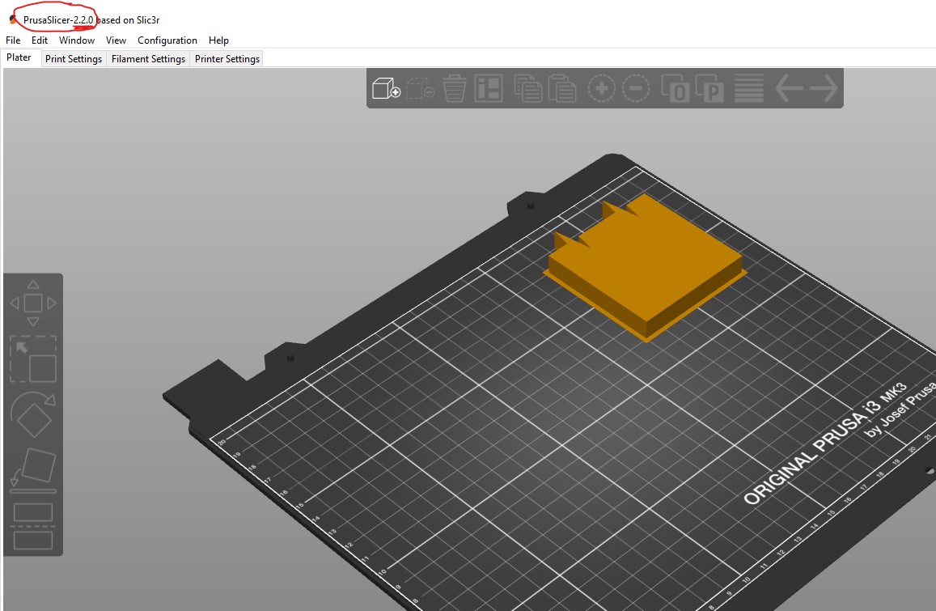Click the Redo right arrow
Viewport: 936px width, 611px height.
[x=824, y=88]
